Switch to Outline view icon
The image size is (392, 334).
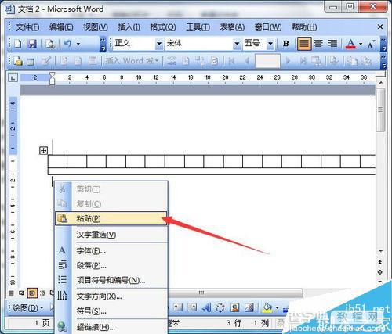tap(42, 293)
